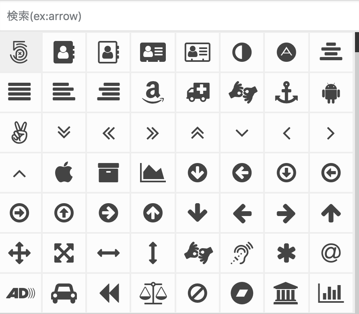Viewport: 359px width, 314px height.
Task: Click the scrollbar thumb of icon list
Action: click(x=357, y=42)
